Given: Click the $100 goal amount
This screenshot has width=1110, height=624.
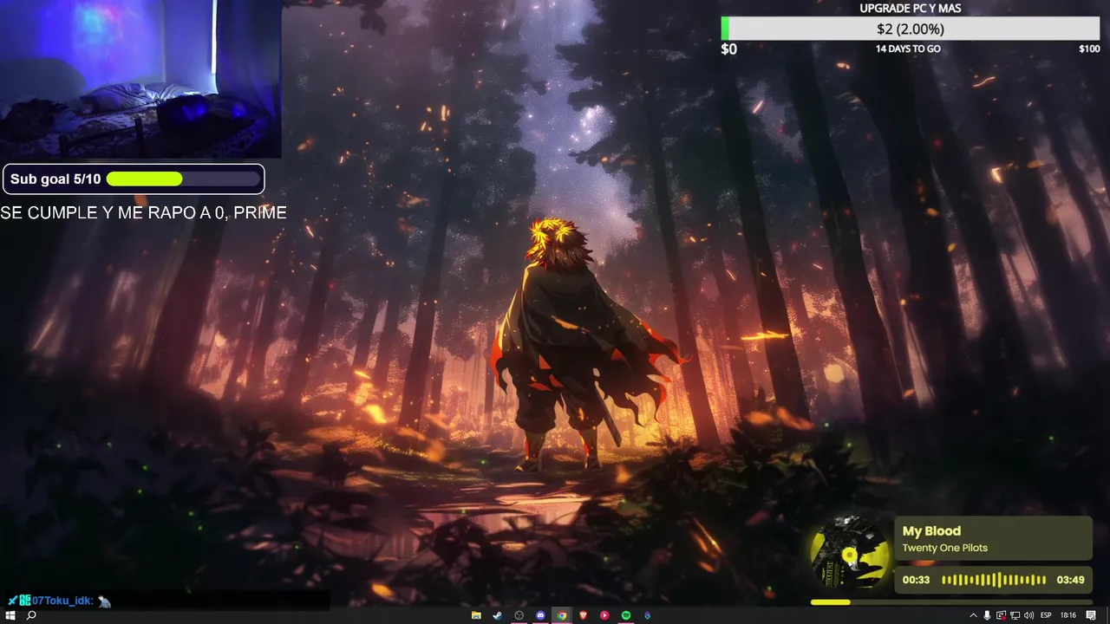Looking at the screenshot, I should (x=1089, y=49).
